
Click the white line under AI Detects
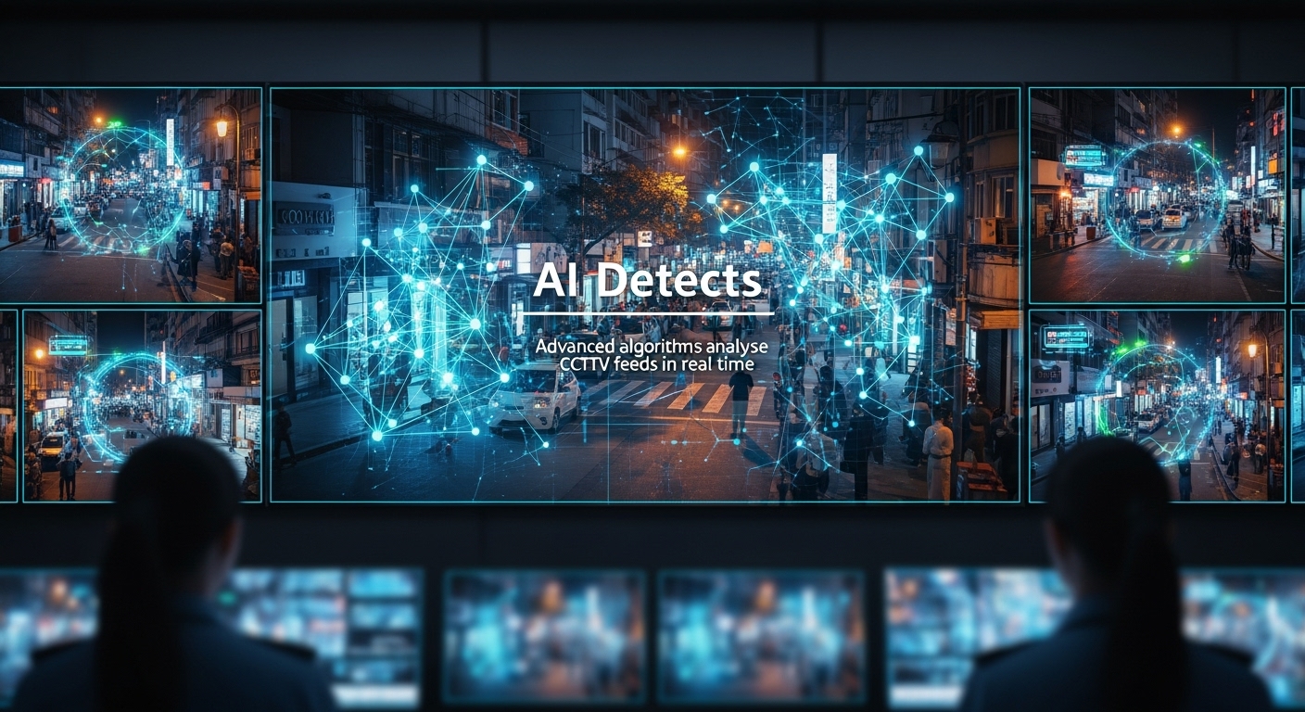645,313
